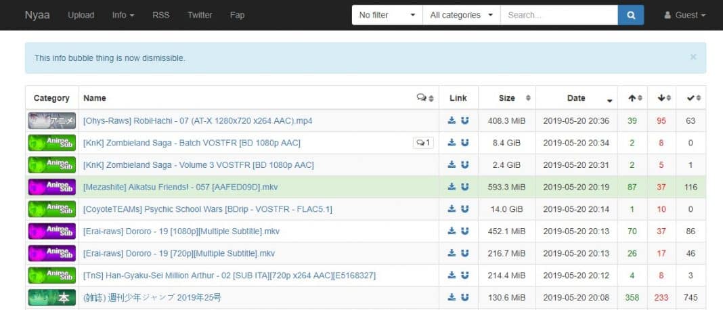Open the Fap link in navbar
723x310 pixels.
237,15
